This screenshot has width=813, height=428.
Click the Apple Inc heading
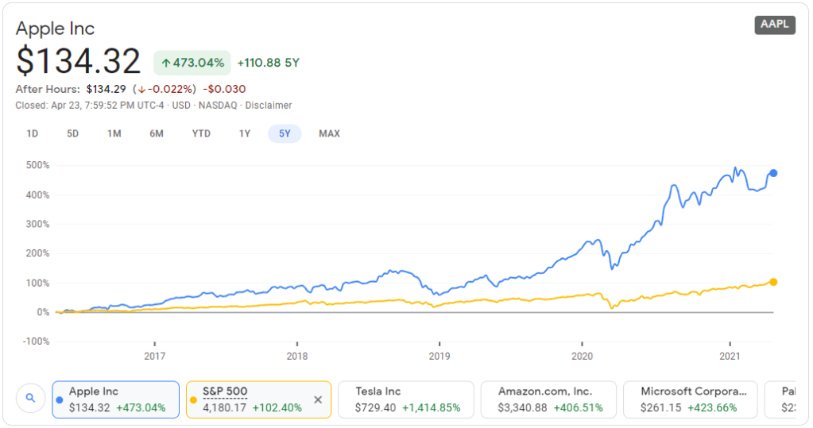[55, 29]
